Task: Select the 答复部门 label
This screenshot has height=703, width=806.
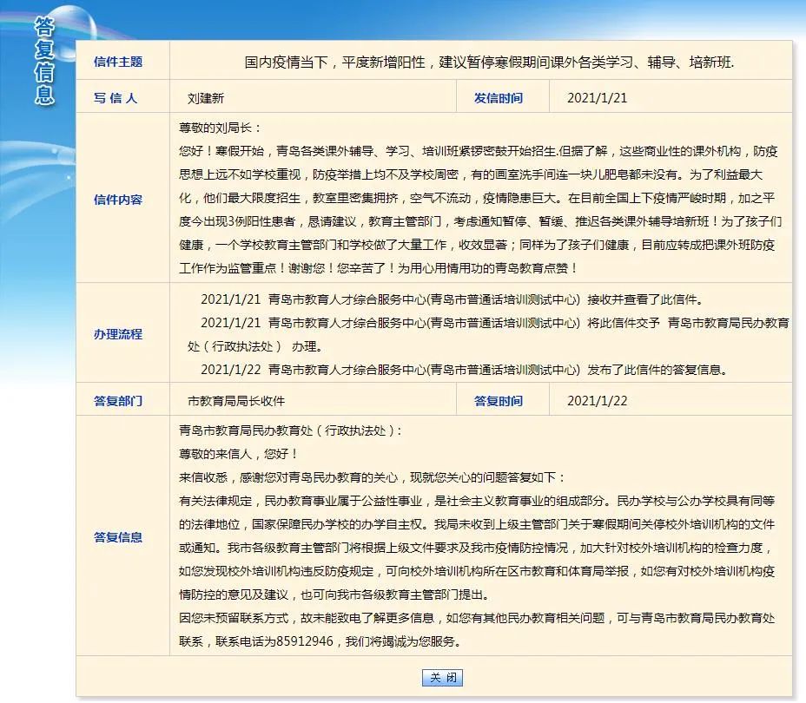Action: pos(118,401)
